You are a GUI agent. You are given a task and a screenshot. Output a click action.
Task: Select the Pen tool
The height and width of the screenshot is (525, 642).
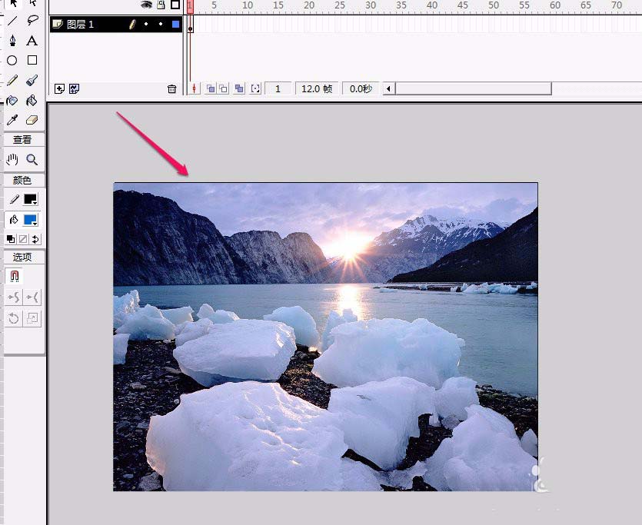point(12,40)
